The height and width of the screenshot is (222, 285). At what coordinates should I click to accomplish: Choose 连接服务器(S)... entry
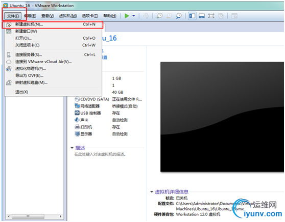click(53, 54)
